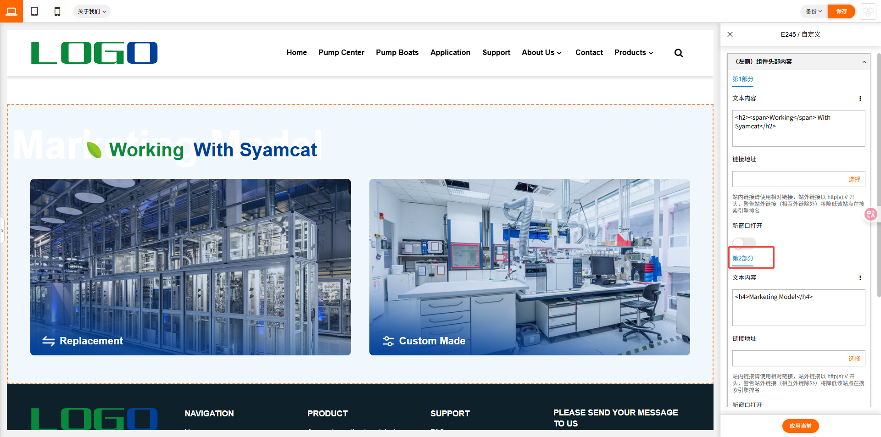This screenshot has height=437, width=881.
Task: Open the Application nav link
Action: (450, 53)
